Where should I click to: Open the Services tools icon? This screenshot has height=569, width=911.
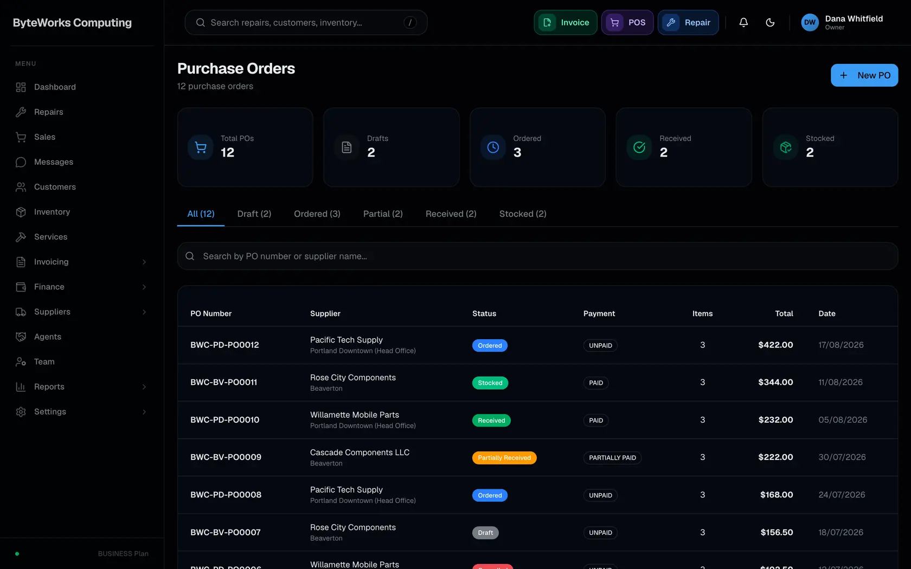point(21,237)
